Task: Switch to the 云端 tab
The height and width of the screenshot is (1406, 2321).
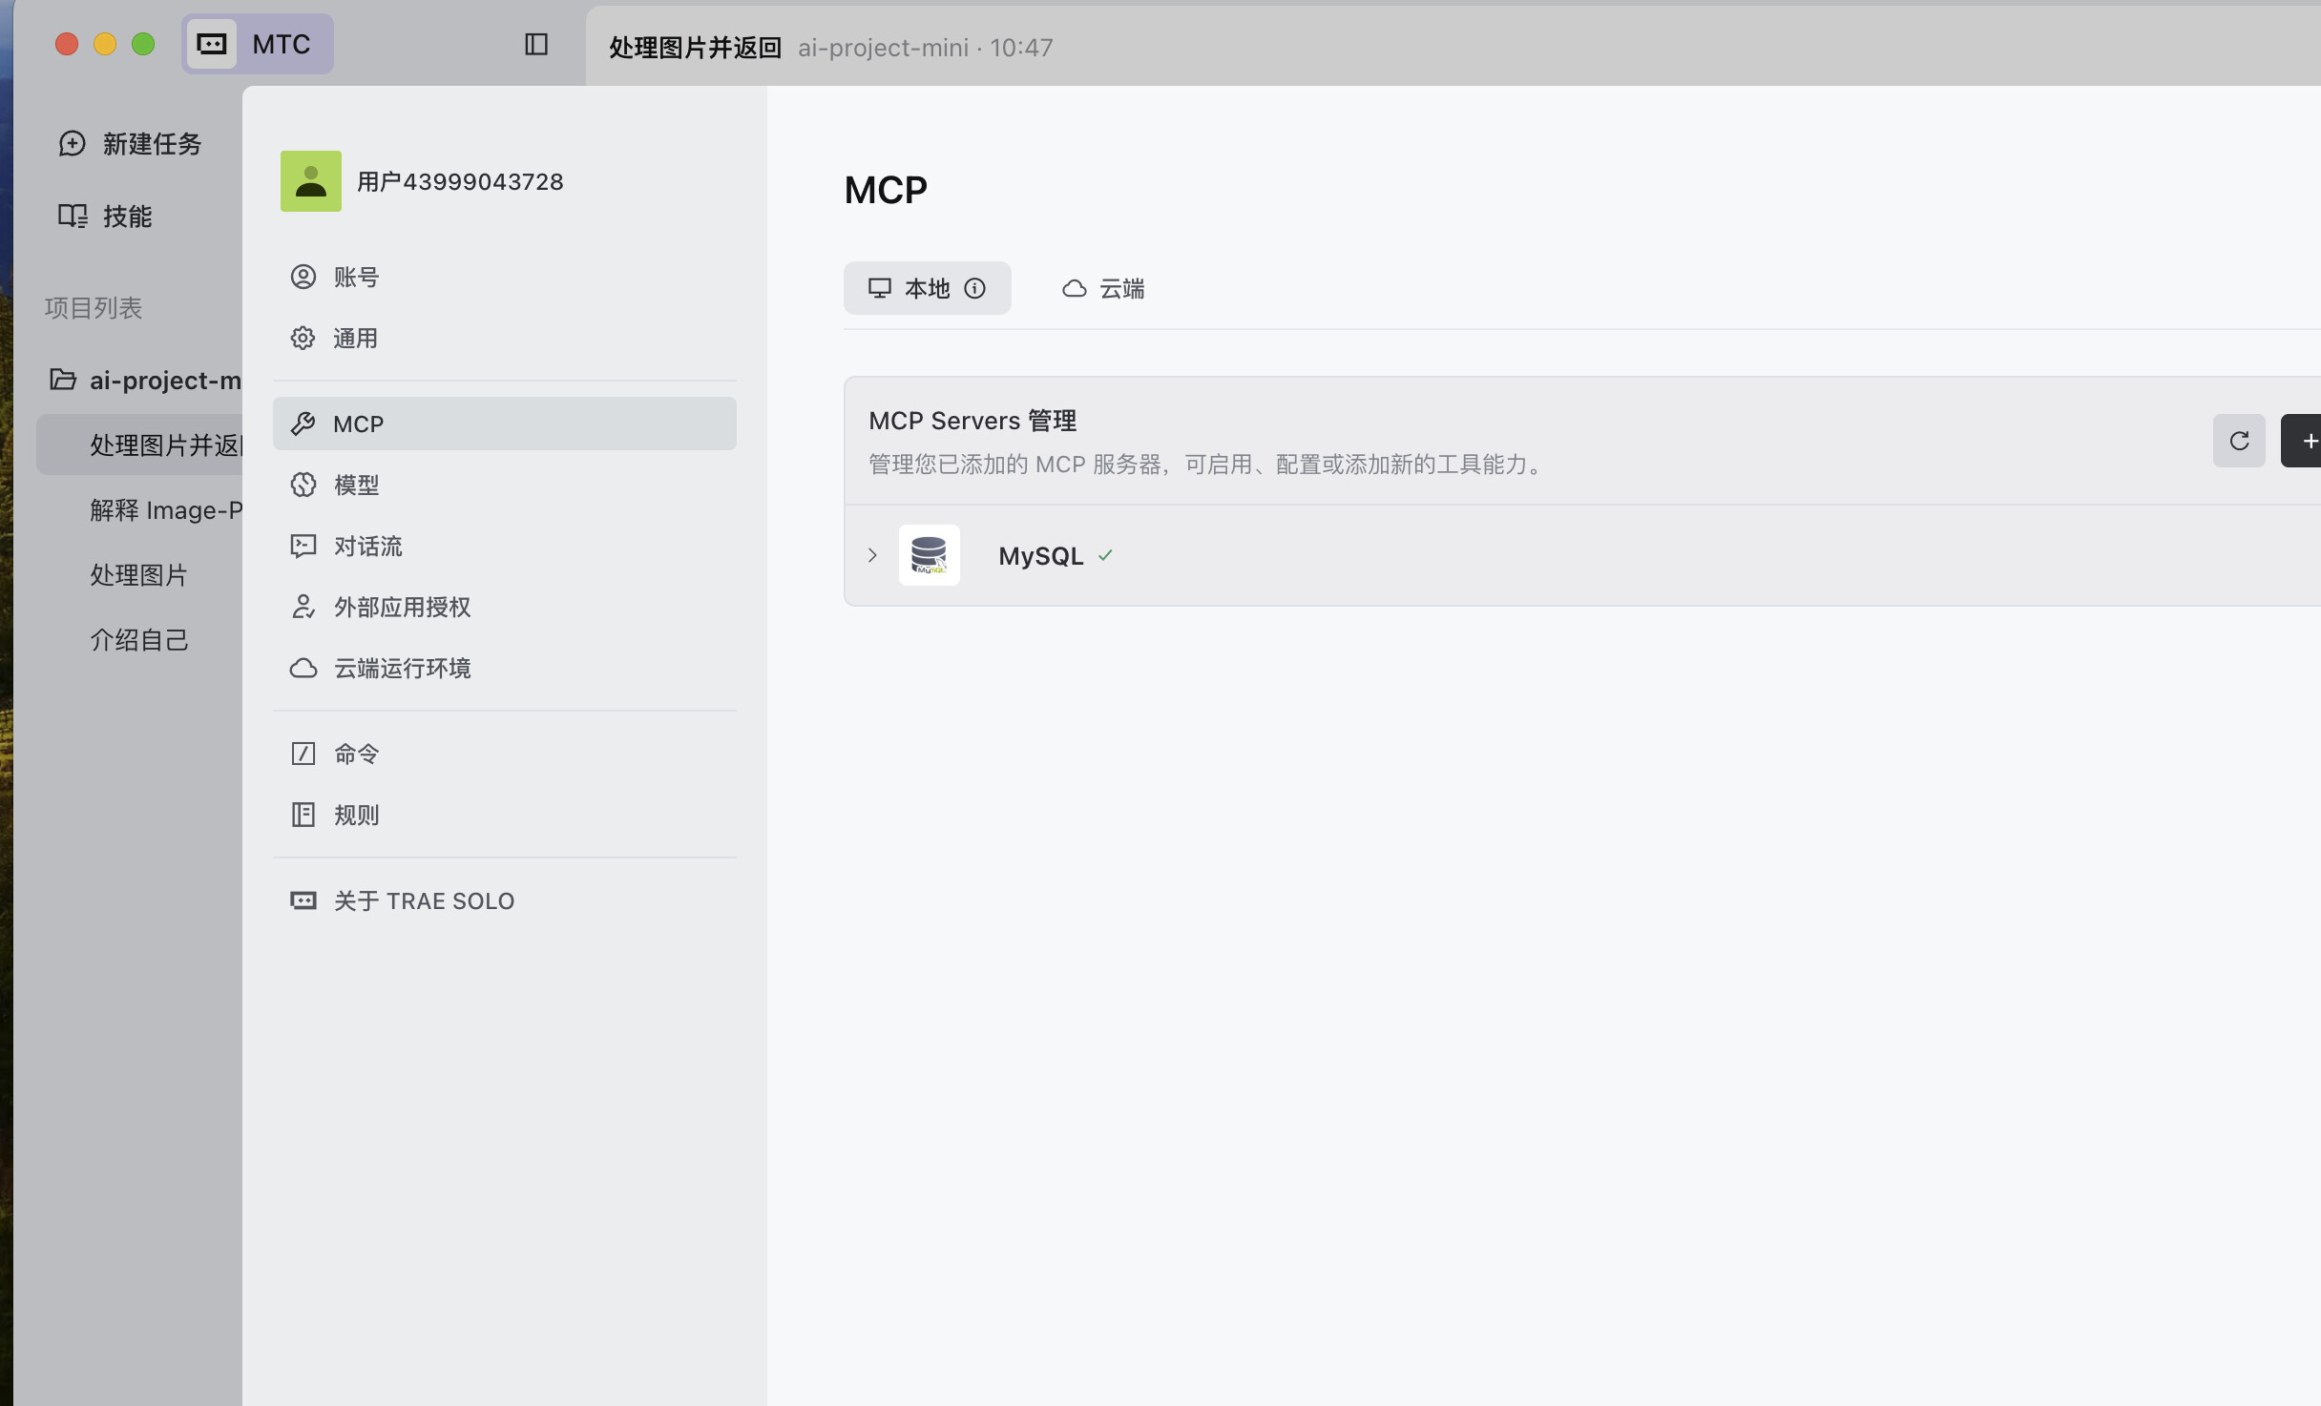Action: [x=1103, y=288]
